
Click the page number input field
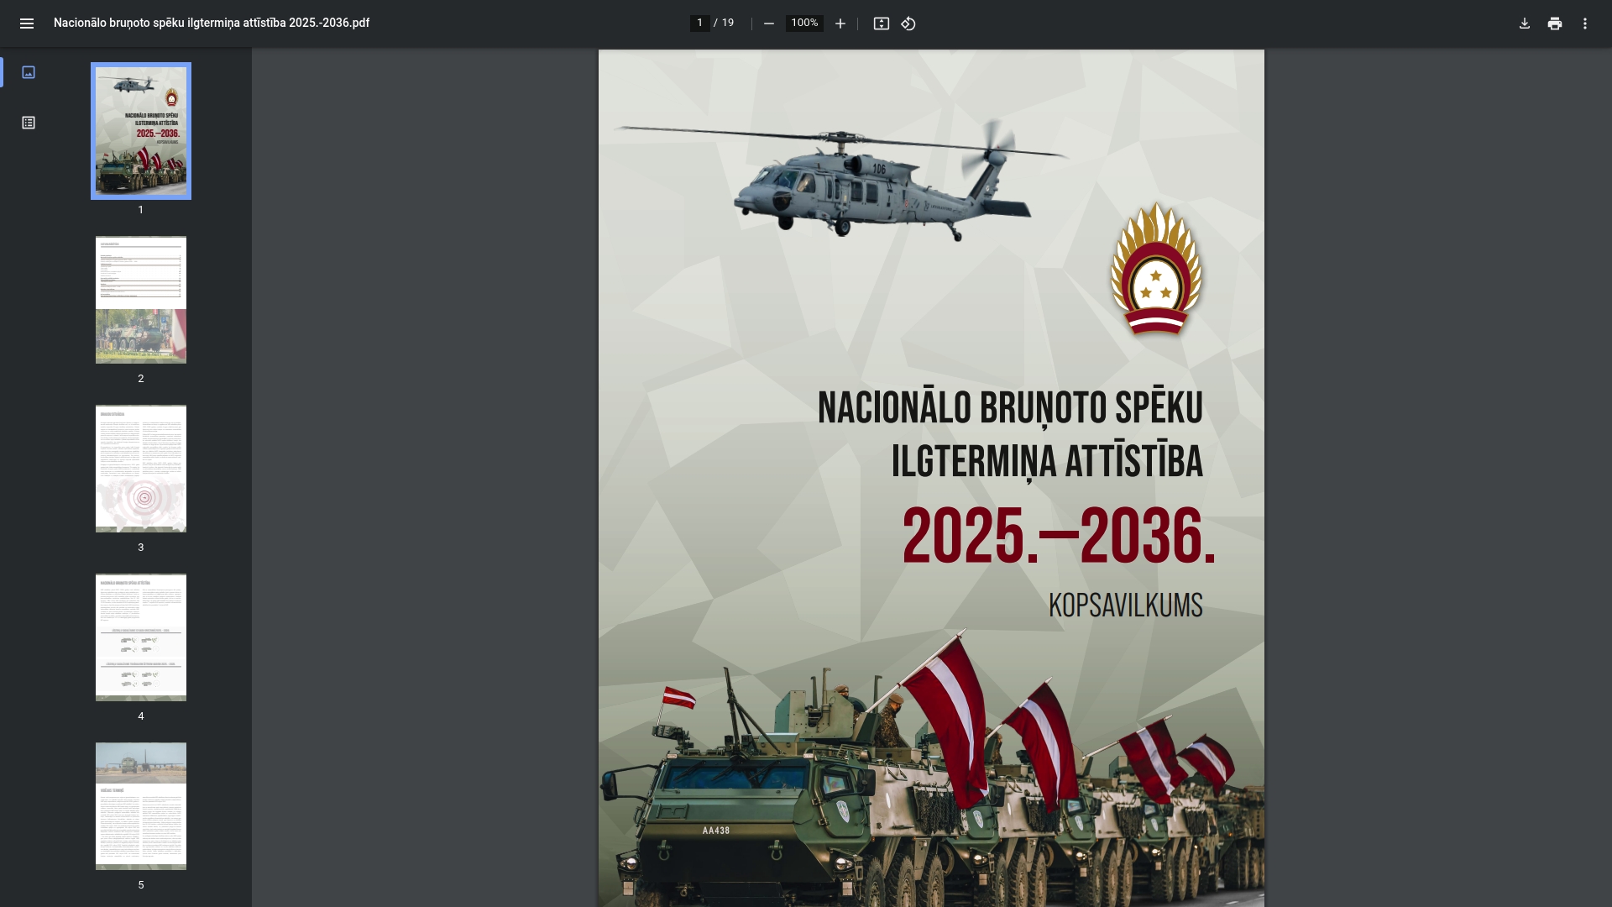click(x=699, y=24)
